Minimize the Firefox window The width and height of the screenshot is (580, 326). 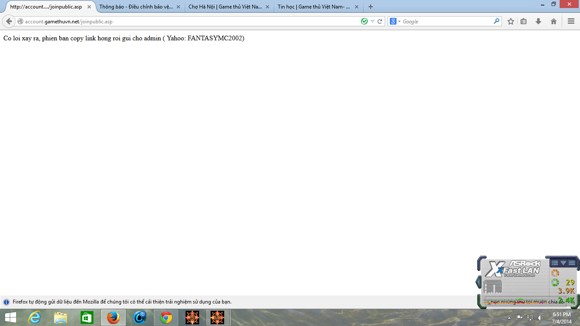543,4
